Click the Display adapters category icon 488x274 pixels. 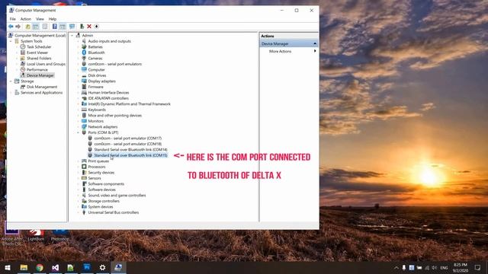click(x=84, y=81)
